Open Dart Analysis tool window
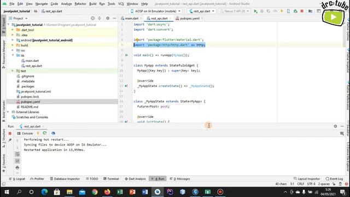 pyautogui.click(x=135, y=179)
